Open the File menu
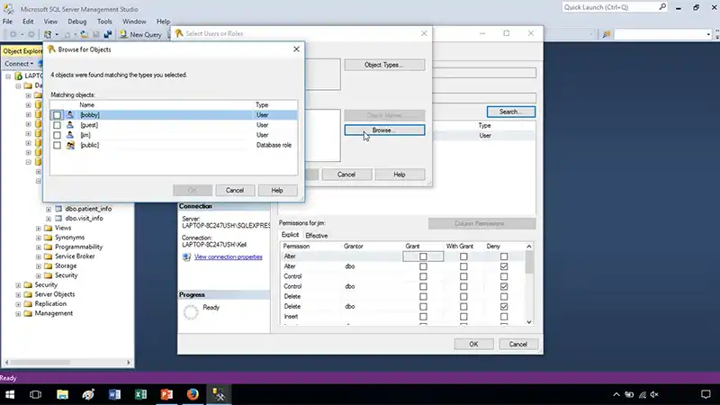 (x=7, y=21)
